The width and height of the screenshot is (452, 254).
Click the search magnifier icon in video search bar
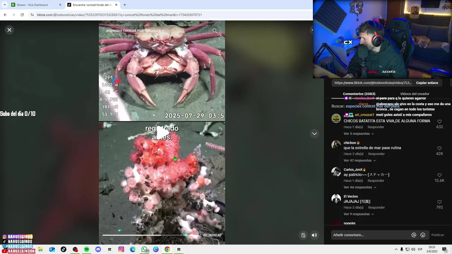(215, 30)
